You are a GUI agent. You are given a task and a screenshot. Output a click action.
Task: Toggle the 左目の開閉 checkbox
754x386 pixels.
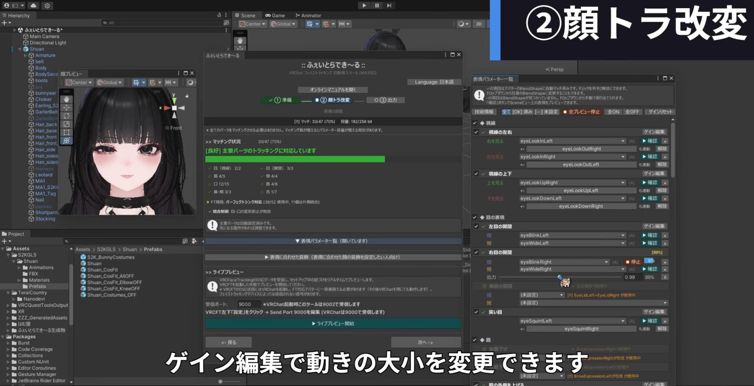tap(476, 226)
